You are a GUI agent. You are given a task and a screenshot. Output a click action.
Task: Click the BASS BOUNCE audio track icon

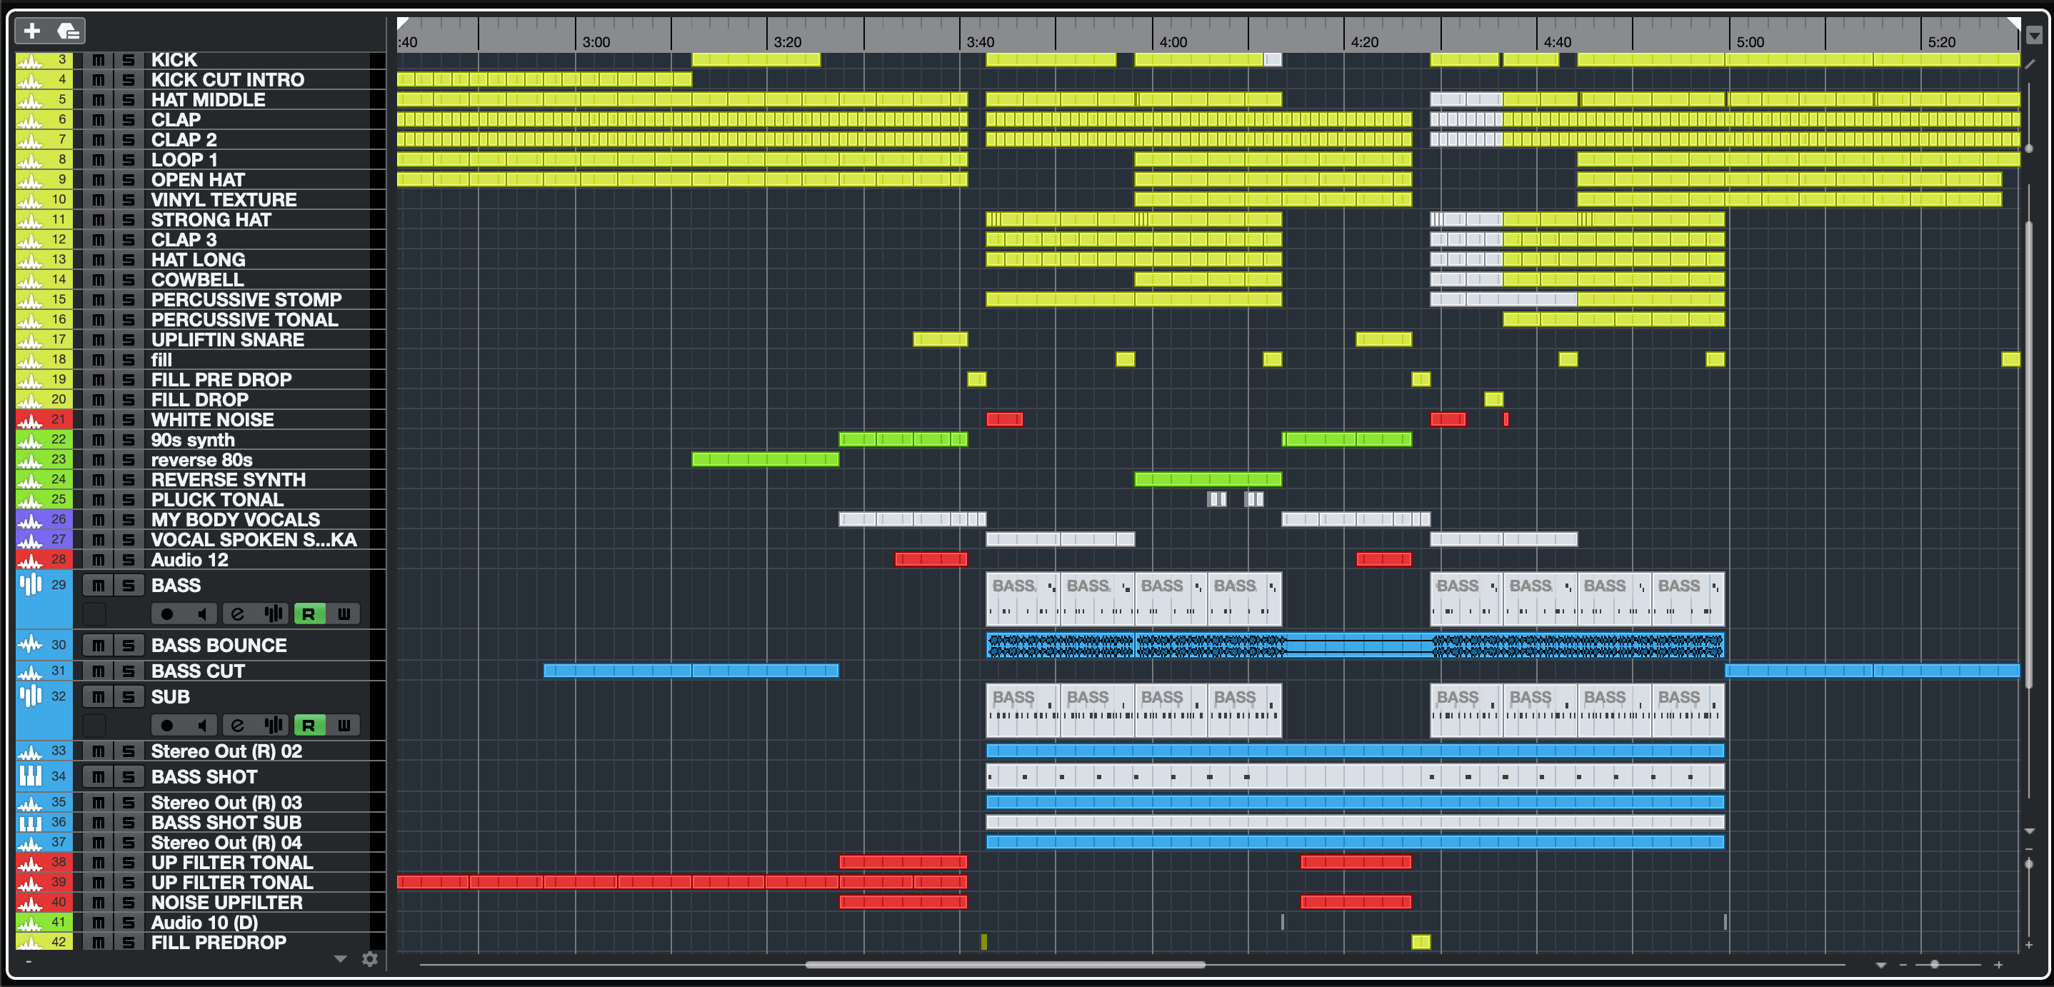pyautogui.click(x=30, y=645)
